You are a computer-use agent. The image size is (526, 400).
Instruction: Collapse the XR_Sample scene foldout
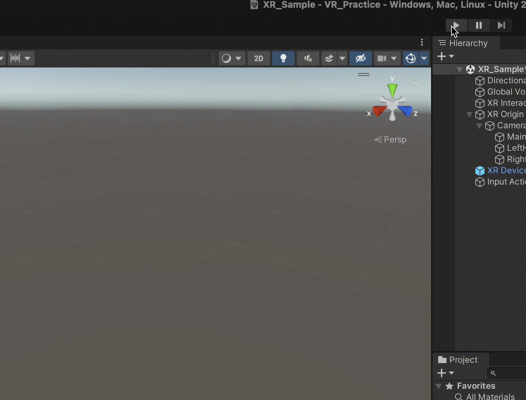click(459, 69)
